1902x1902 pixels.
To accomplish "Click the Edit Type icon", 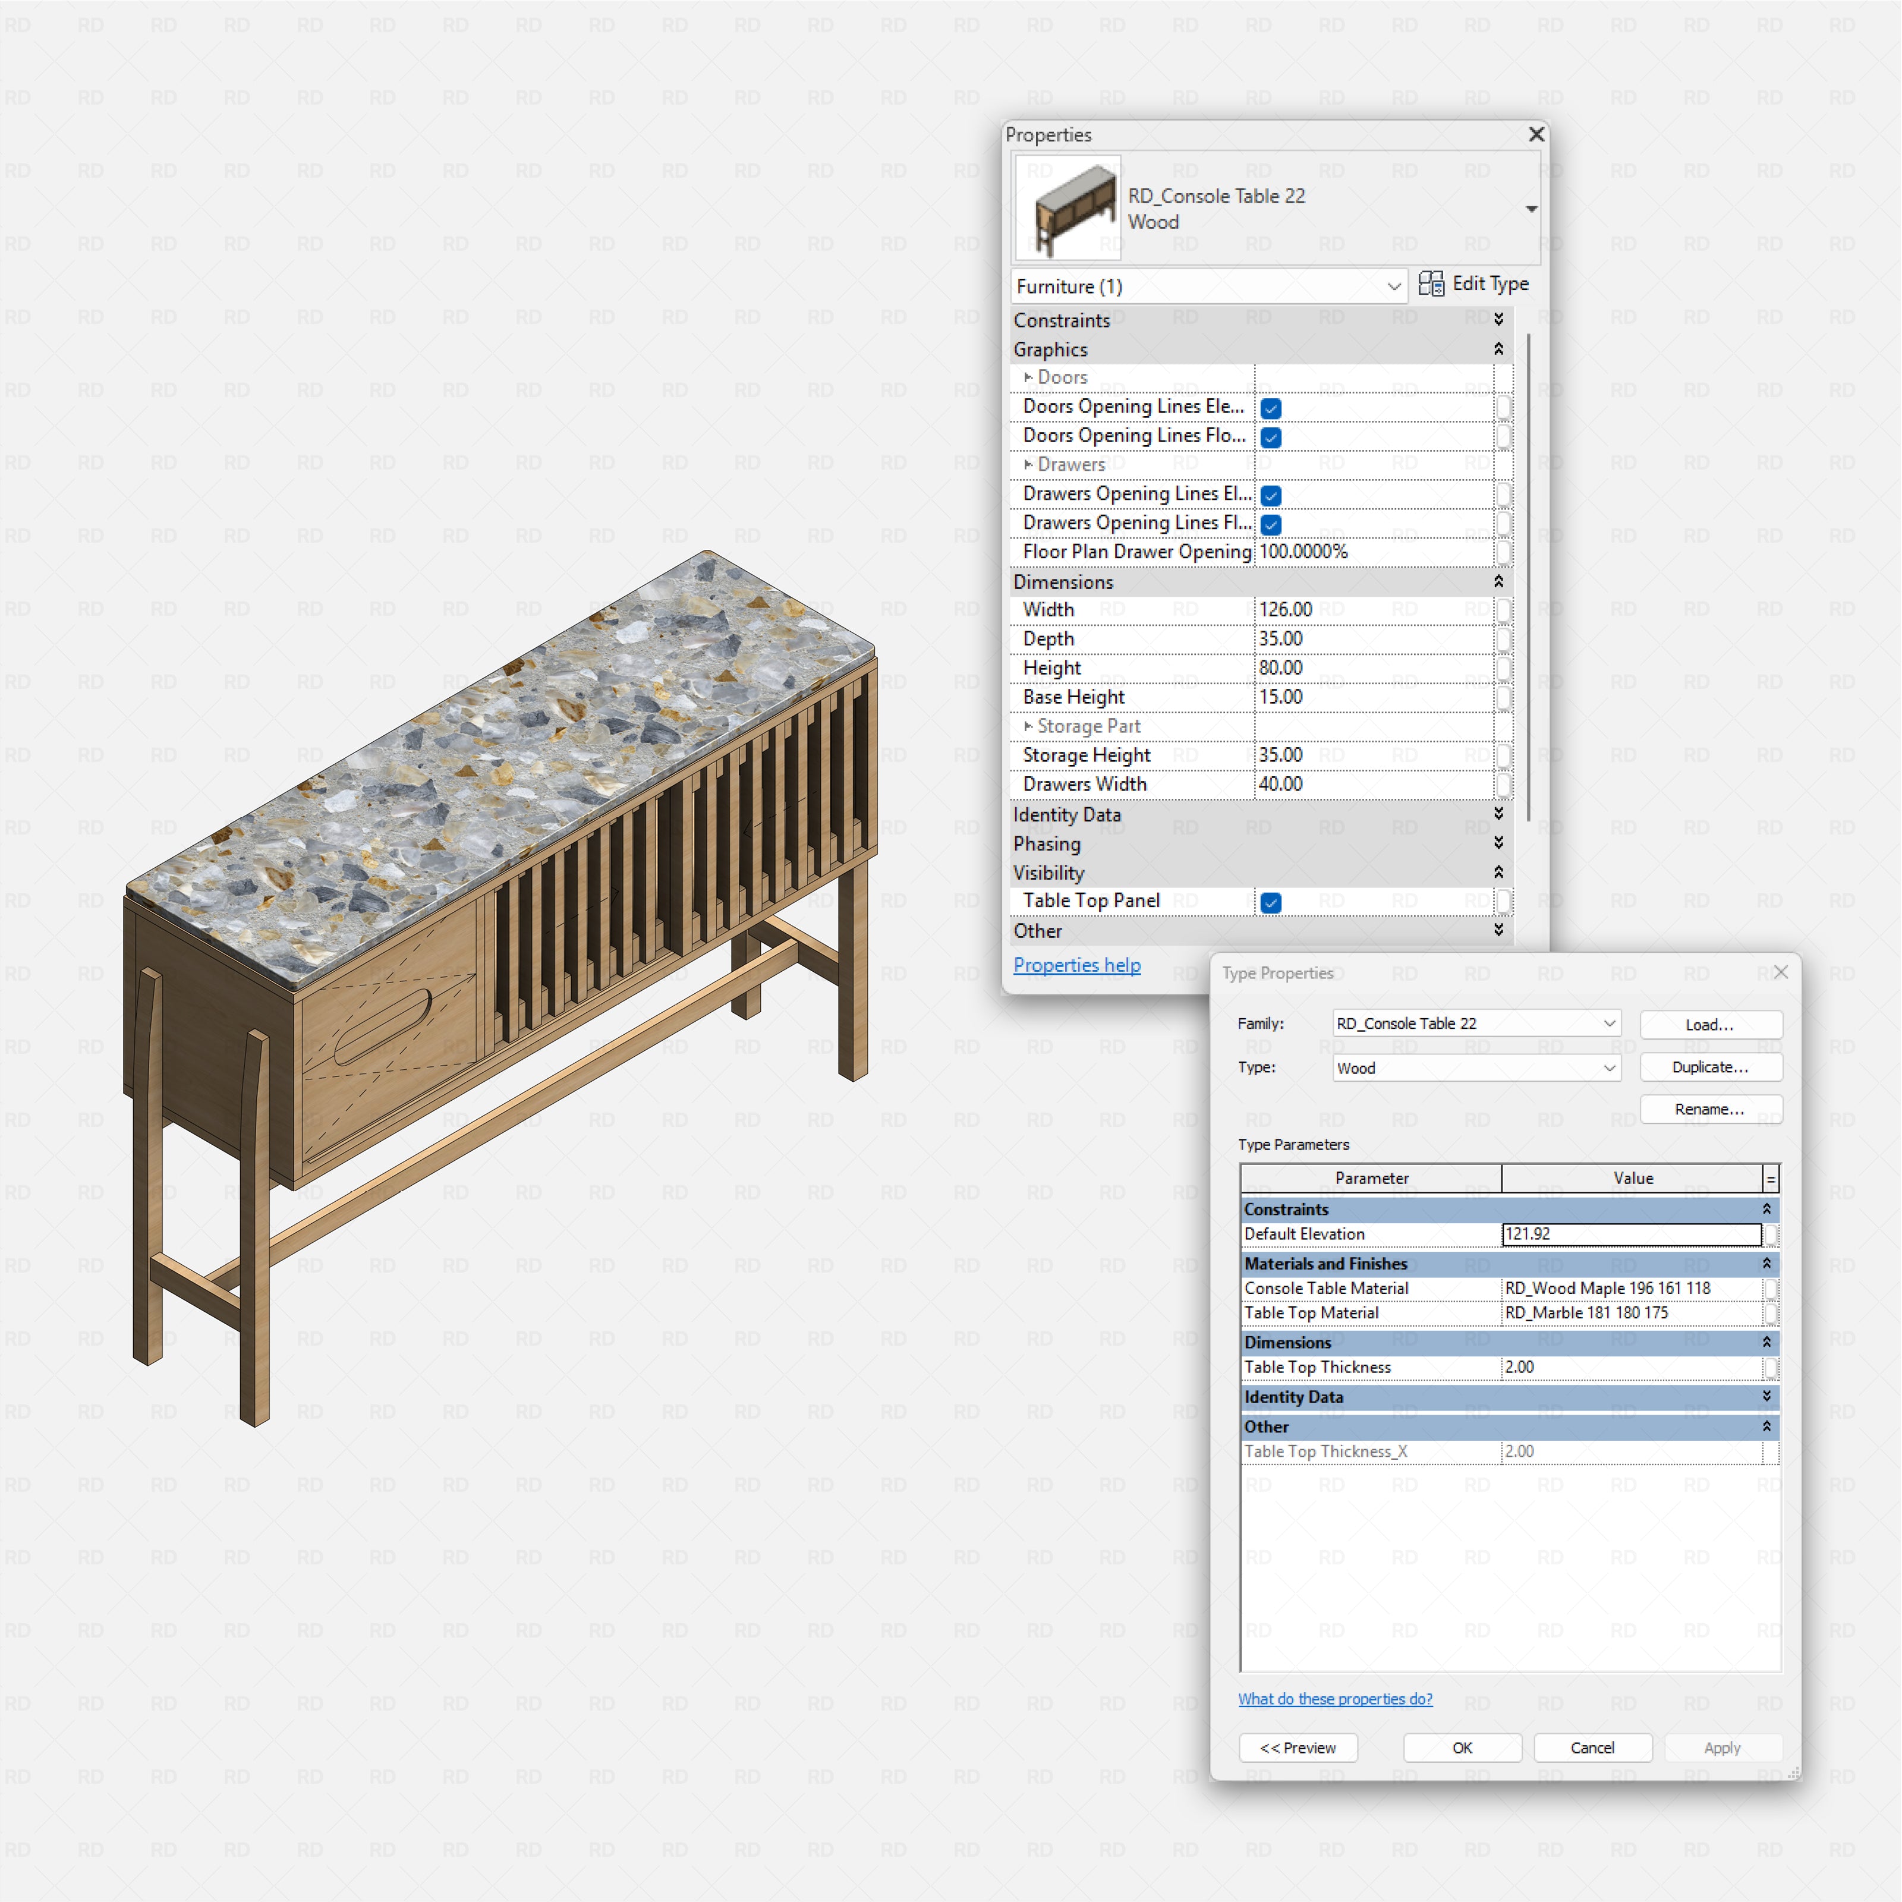I will pos(1432,285).
